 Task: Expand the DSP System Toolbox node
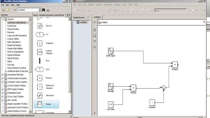[2, 89]
